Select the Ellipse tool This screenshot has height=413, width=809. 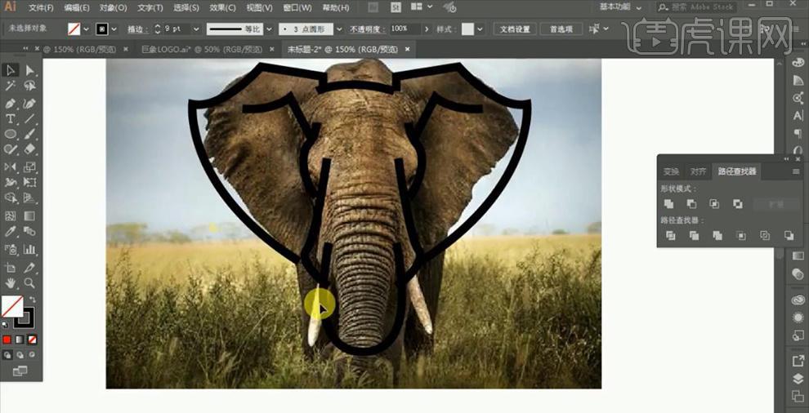(11, 134)
